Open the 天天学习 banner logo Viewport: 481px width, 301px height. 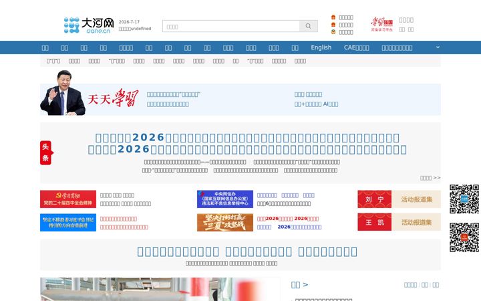pos(113,98)
